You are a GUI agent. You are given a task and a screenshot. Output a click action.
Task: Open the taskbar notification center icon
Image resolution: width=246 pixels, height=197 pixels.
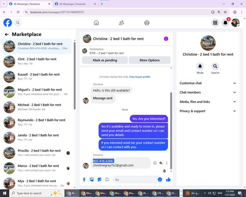[x=240, y=193]
